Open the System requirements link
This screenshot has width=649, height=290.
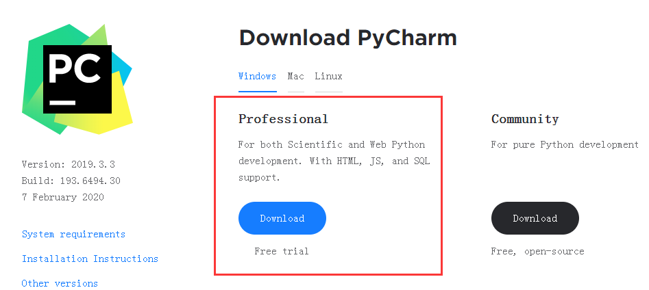73,235
